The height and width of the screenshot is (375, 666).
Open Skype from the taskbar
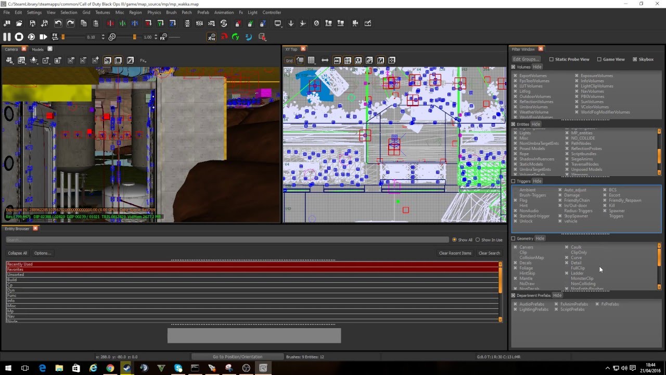point(178,368)
